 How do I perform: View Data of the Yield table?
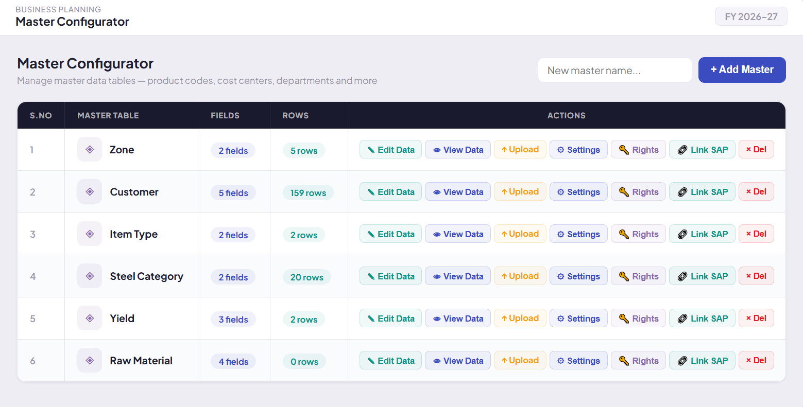click(x=458, y=318)
